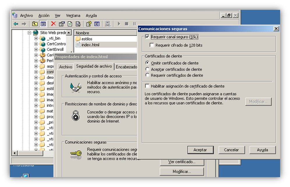Viewport: 290px width, 187px height.
Task: Click the greyed Modificar... in Comunicaciones seguras
Action: pos(258,101)
